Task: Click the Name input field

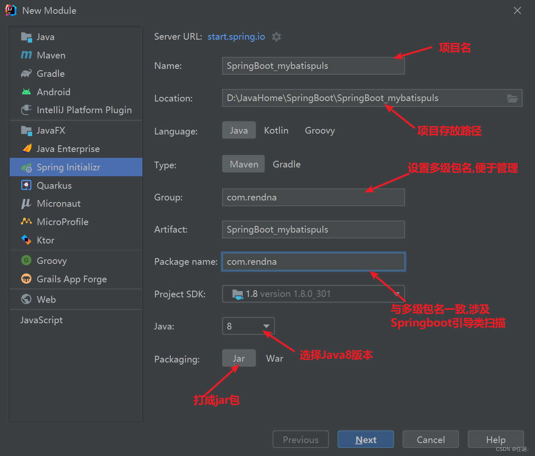Action: (313, 66)
